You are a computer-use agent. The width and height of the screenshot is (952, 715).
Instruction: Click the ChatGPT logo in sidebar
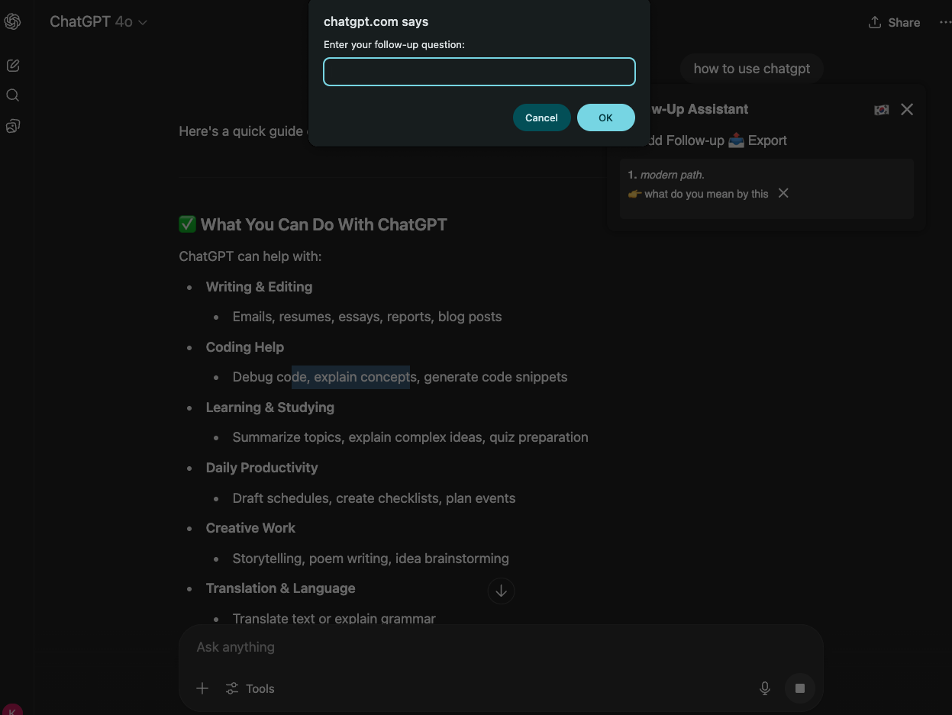point(12,22)
